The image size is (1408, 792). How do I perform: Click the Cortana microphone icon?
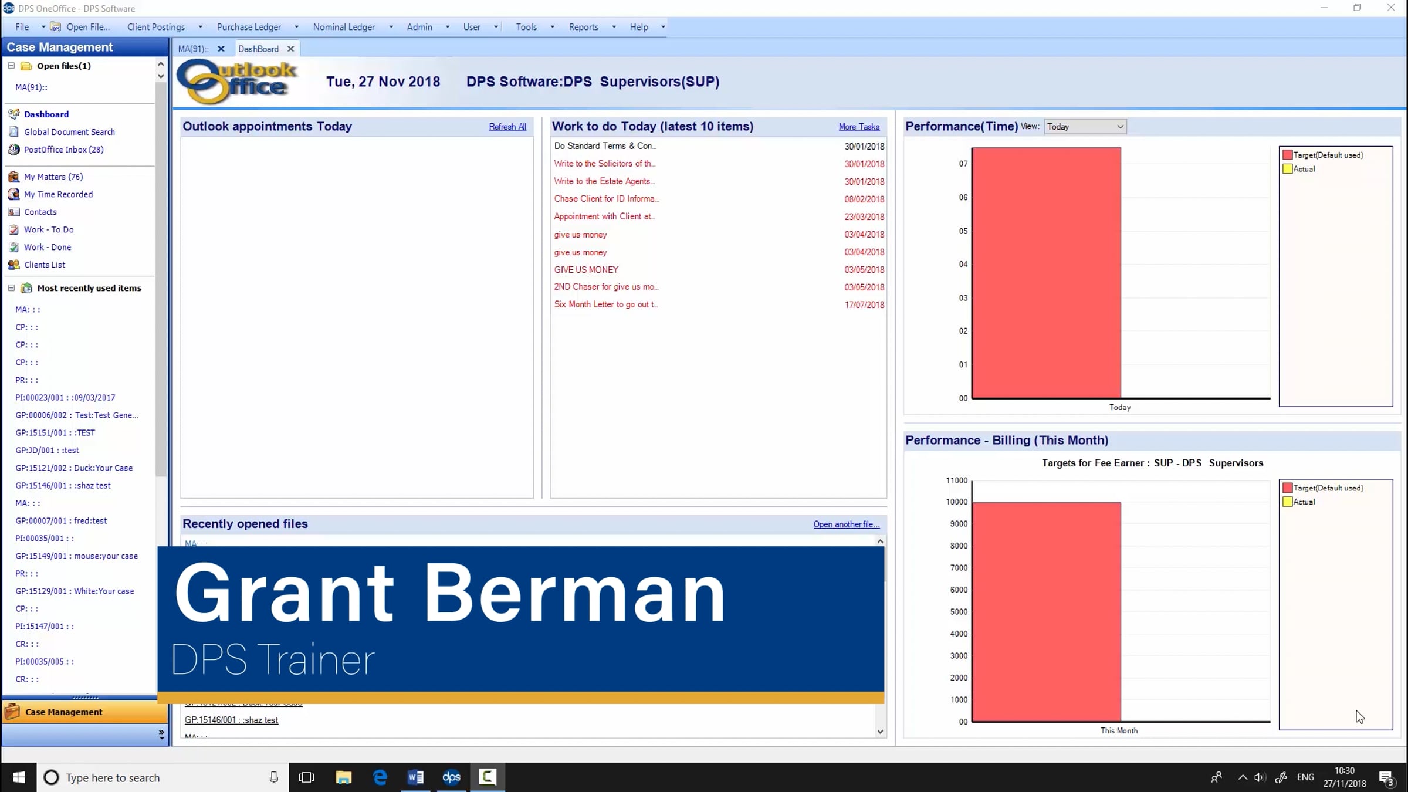tap(274, 777)
